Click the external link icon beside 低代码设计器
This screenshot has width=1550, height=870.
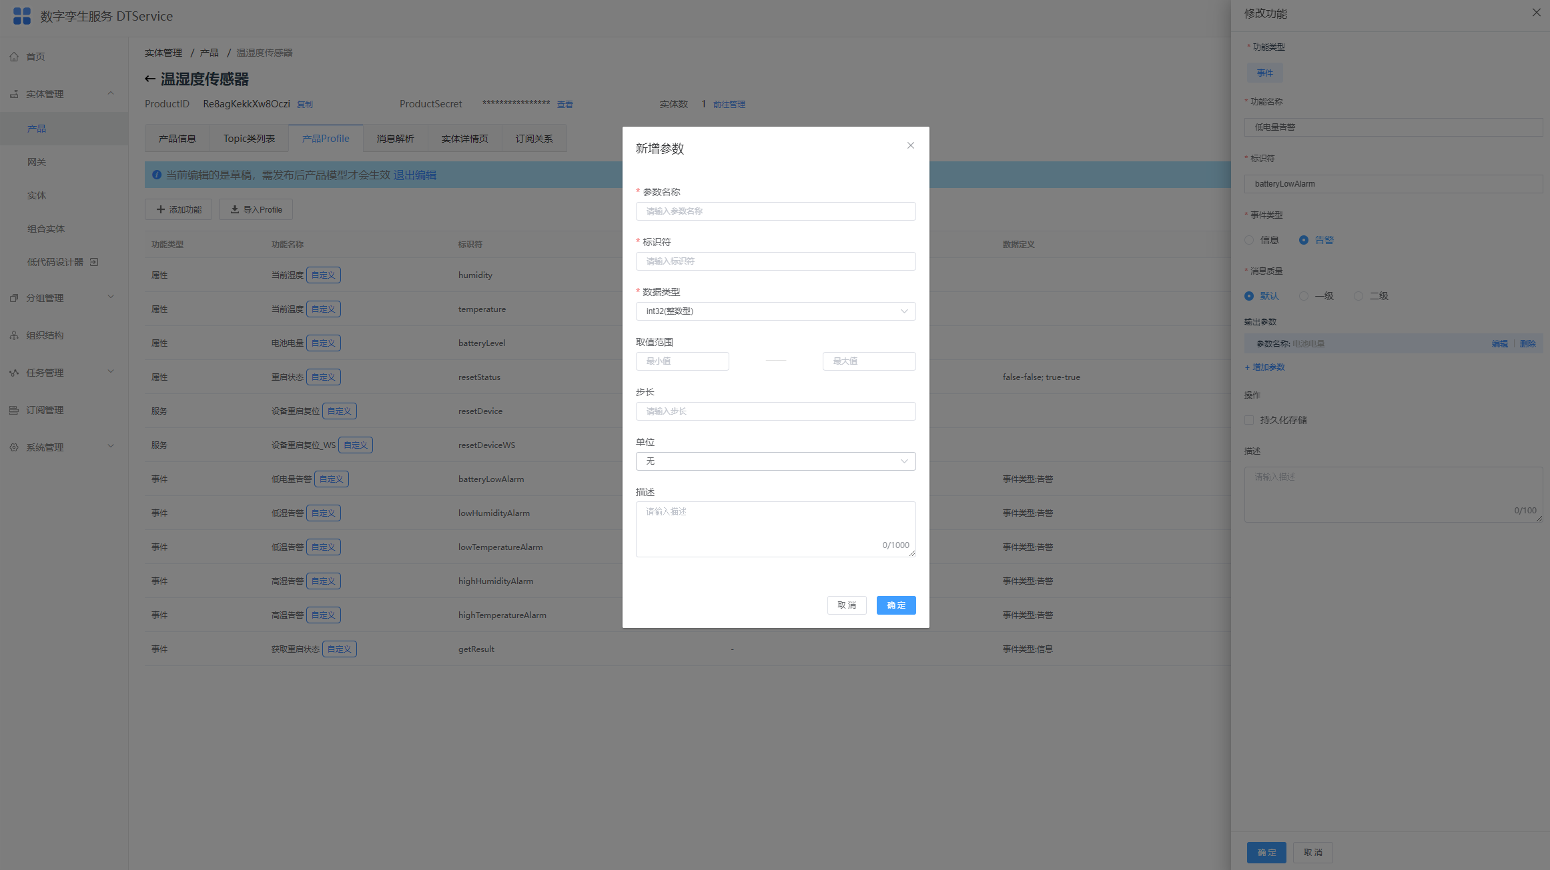pyautogui.click(x=94, y=262)
